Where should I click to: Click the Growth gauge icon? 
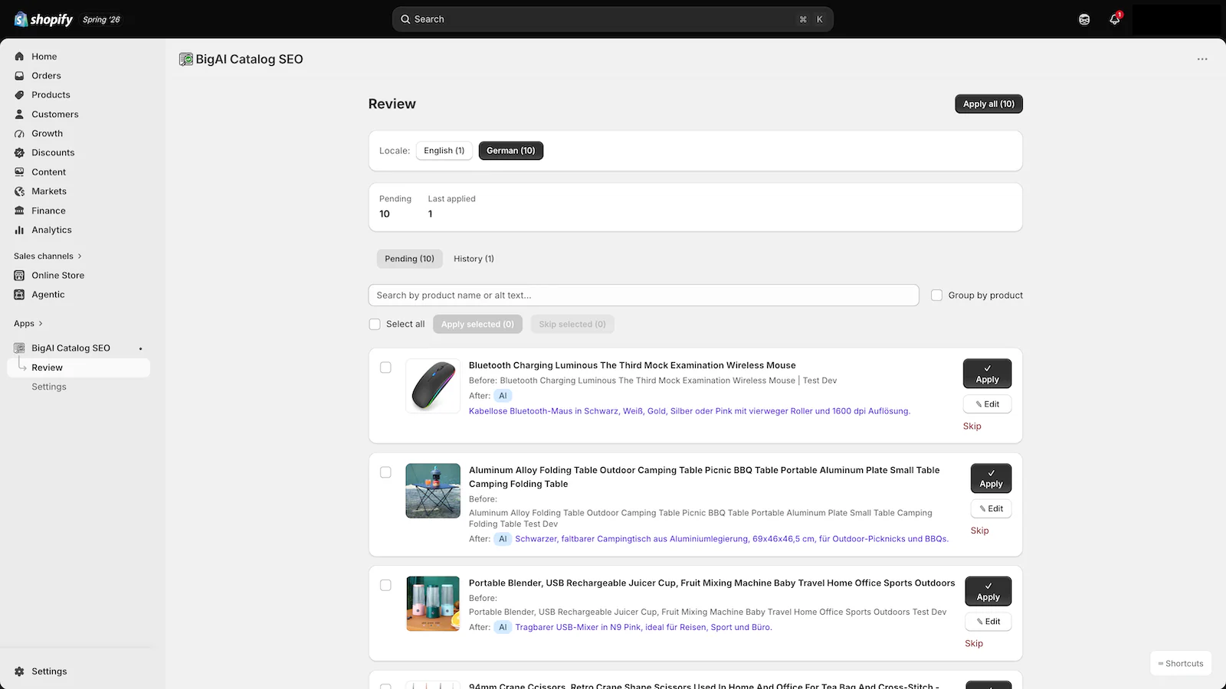click(x=19, y=133)
